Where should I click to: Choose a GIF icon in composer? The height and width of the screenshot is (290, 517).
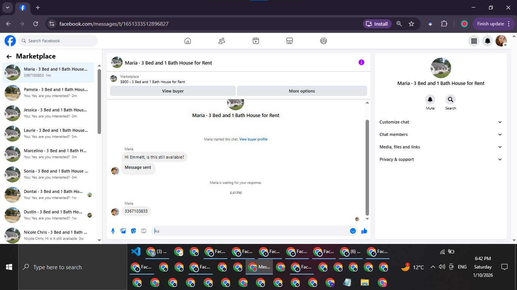(143, 231)
